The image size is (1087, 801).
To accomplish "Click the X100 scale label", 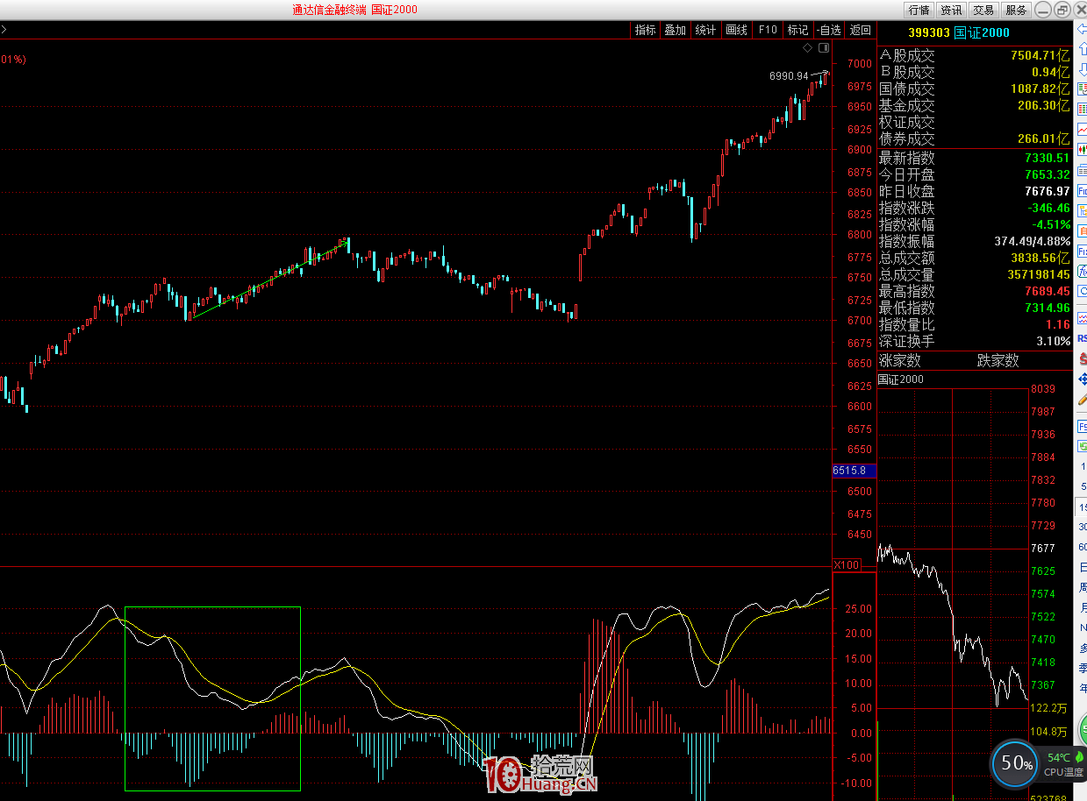I will (847, 565).
